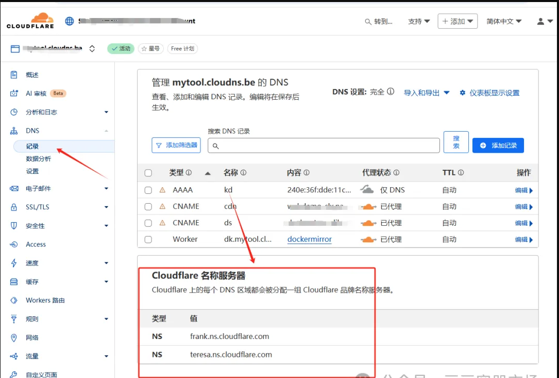
Task: Click the 流量 share nodes icon
Action: point(14,356)
